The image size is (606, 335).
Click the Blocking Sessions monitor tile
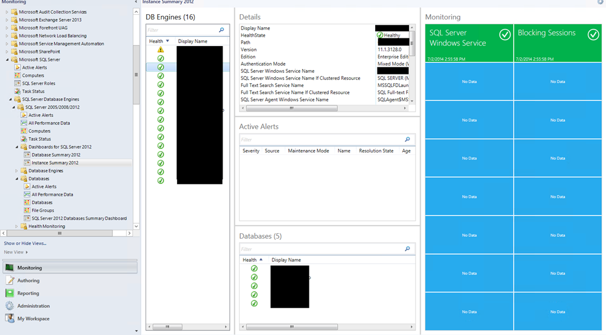pyautogui.click(x=557, y=43)
